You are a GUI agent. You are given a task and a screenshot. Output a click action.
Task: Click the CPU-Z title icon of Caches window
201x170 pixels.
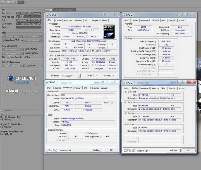[123, 83]
